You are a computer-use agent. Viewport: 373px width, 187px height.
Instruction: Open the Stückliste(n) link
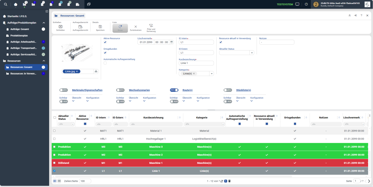tap(243, 90)
